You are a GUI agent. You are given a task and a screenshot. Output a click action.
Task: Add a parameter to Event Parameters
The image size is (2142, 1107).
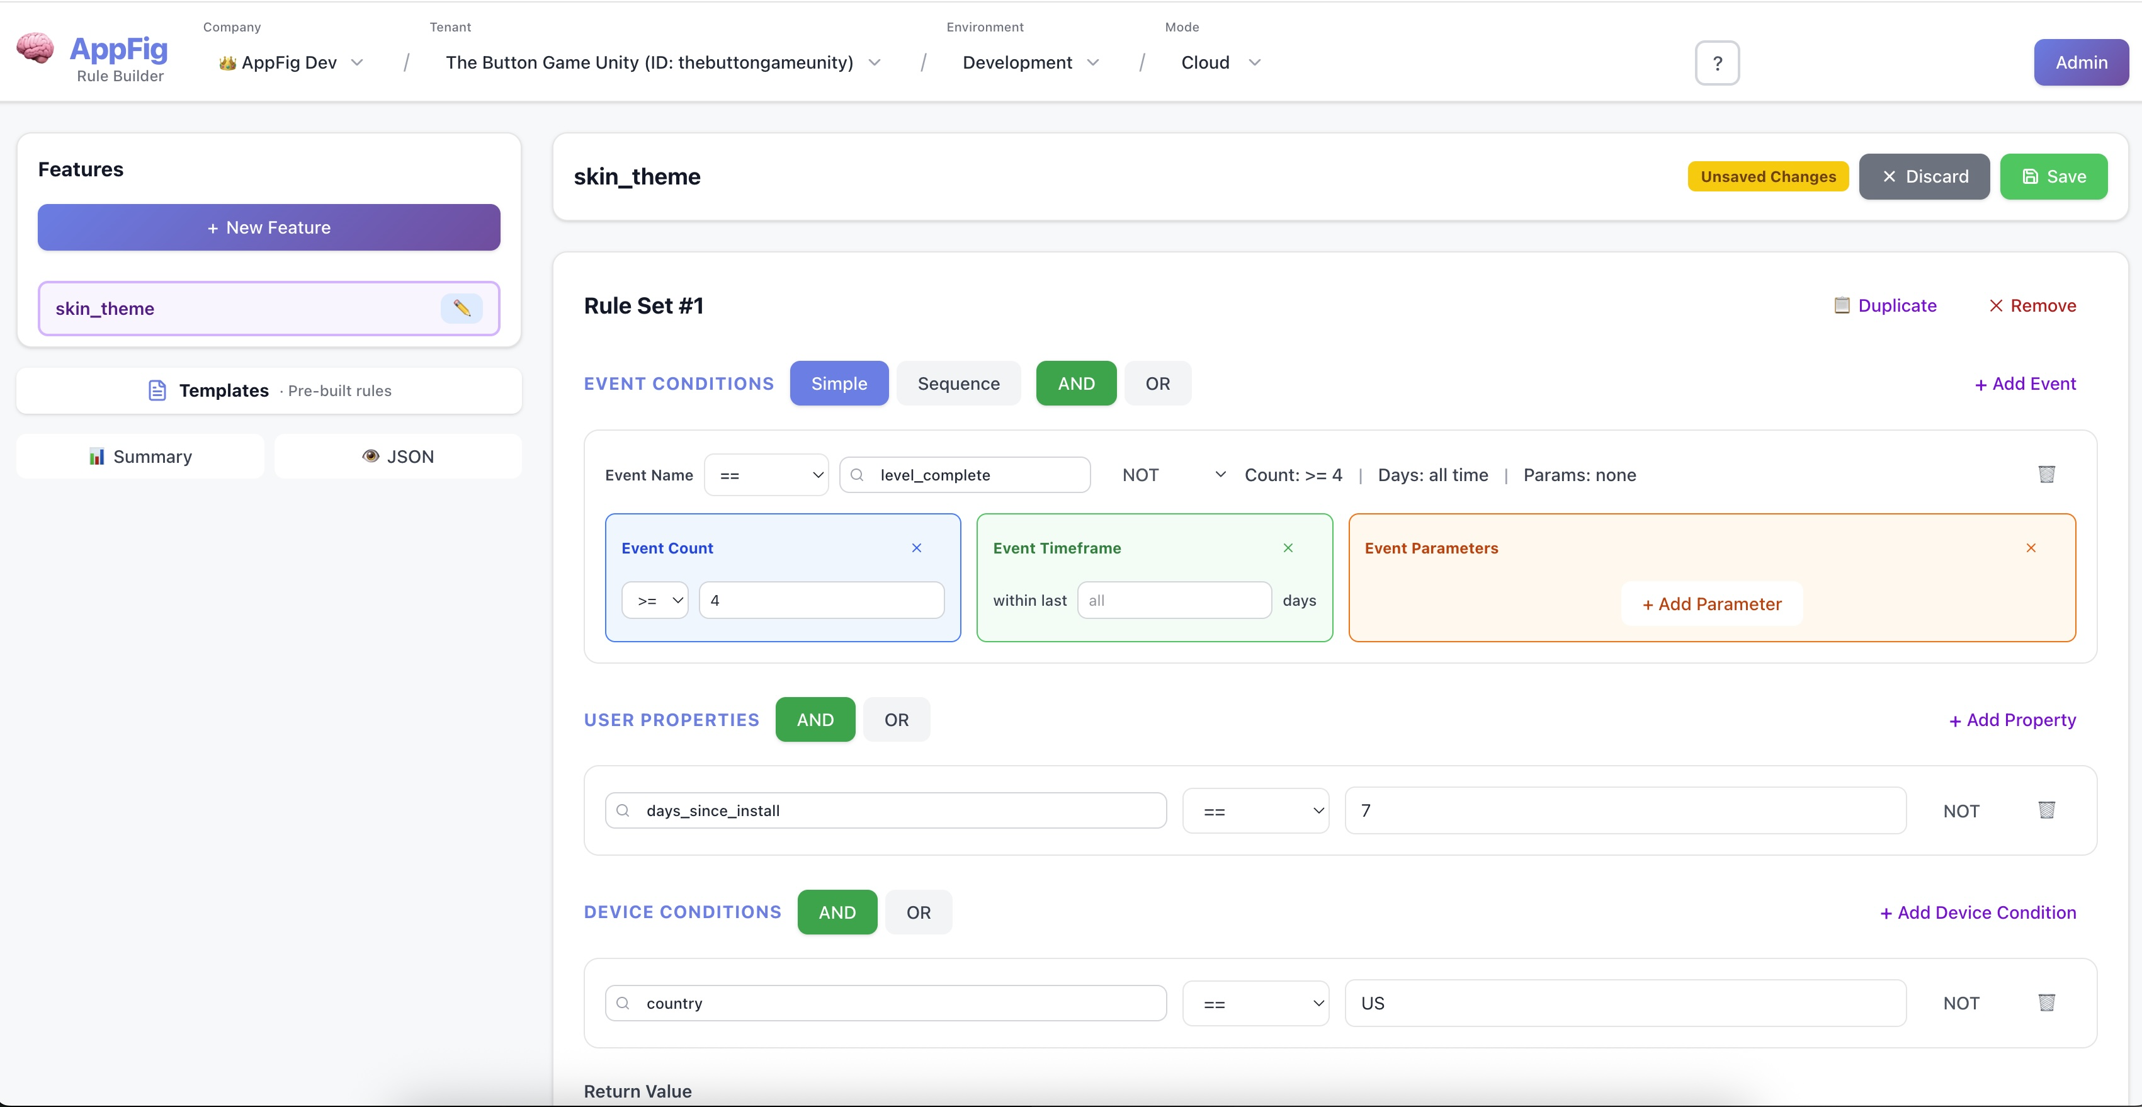coord(1711,604)
